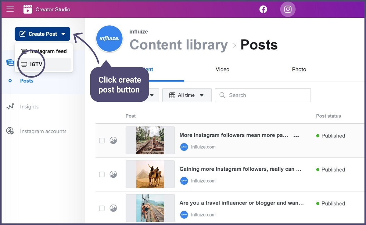This screenshot has width=366, height=225.
Task: Click the Insights graph icon
Action: (x=10, y=107)
